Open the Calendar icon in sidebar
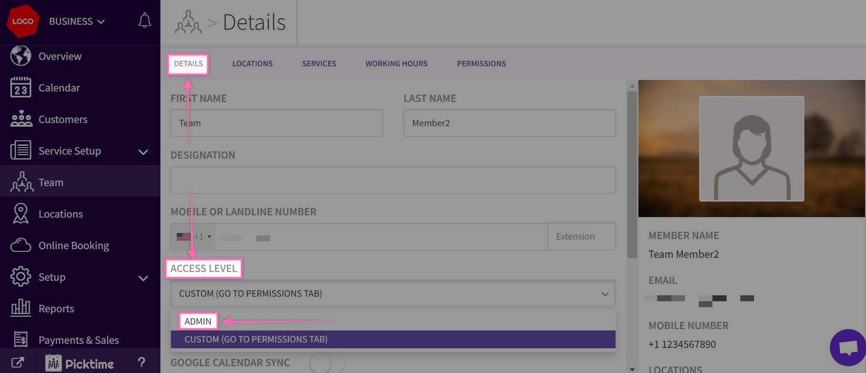This screenshot has width=866, height=373. point(21,88)
